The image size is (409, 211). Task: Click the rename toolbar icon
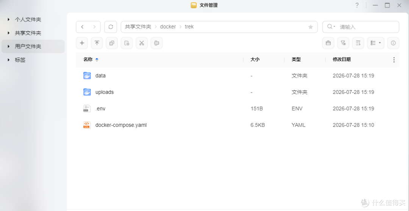pyautogui.click(x=156, y=43)
